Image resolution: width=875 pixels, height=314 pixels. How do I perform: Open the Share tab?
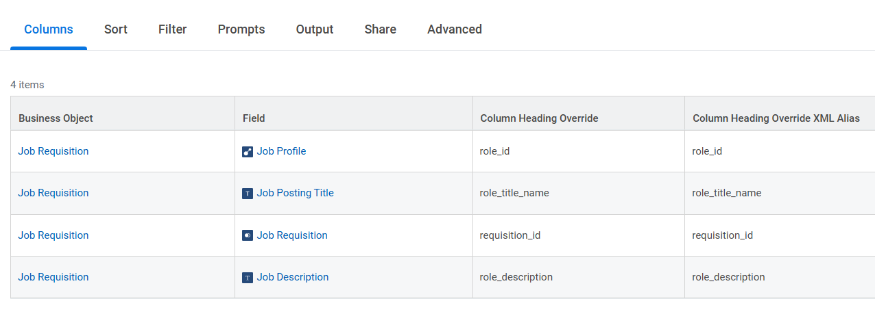tap(381, 29)
